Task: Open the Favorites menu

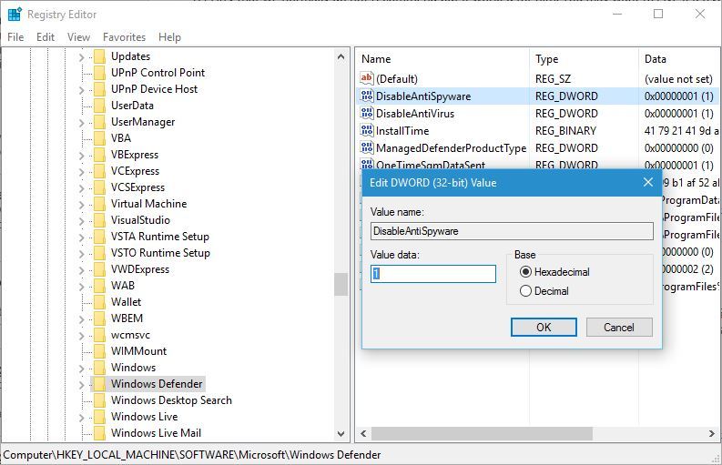Action: pos(125,36)
